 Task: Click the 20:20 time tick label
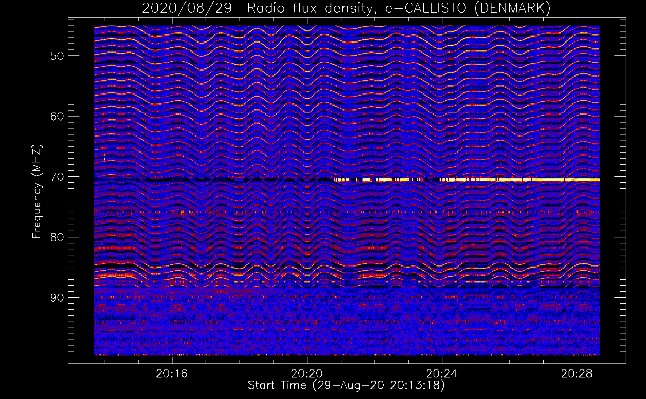(x=307, y=373)
